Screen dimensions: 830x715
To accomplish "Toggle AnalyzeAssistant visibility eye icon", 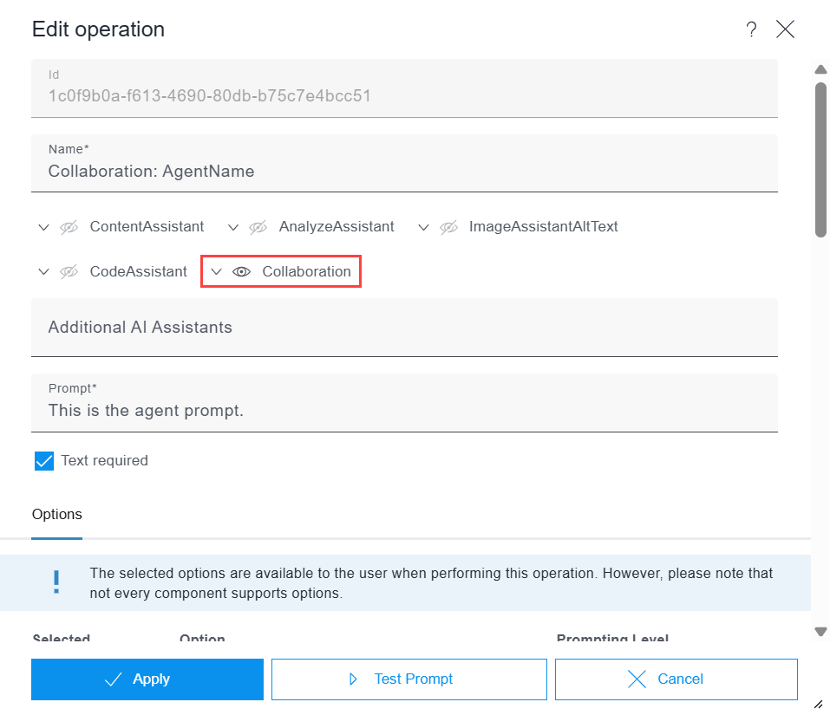I will (x=258, y=227).
